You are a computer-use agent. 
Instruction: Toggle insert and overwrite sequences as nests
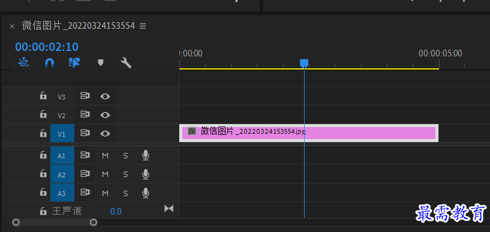23,63
